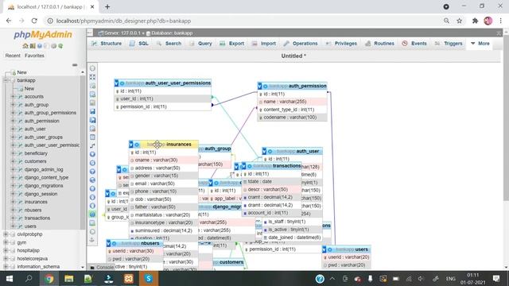Image resolution: width=509 pixels, height=286 pixels.
Task: Go to the Export tab
Action: tap(231, 44)
